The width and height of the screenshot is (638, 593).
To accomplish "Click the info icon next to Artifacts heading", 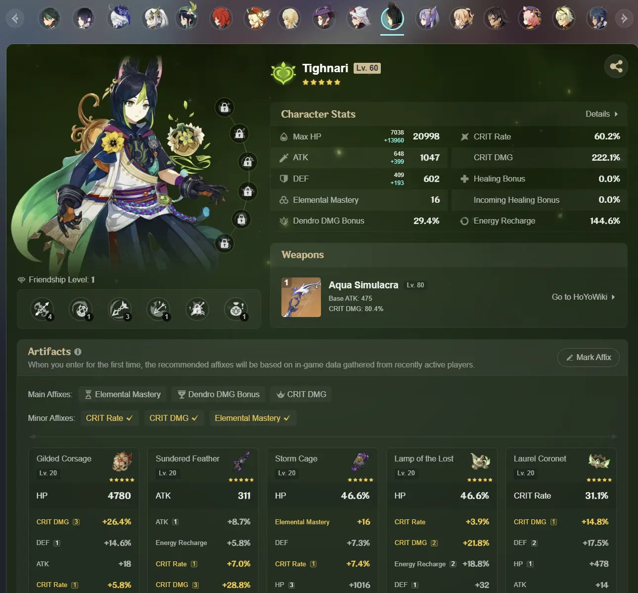I will pos(78,352).
